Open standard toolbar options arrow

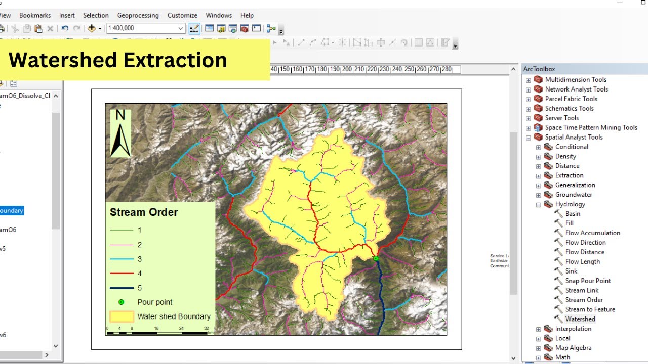pyautogui.click(x=281, y=31)
